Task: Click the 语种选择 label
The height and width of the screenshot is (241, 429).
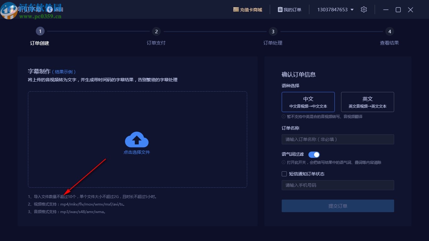Action: coord(291,86)
